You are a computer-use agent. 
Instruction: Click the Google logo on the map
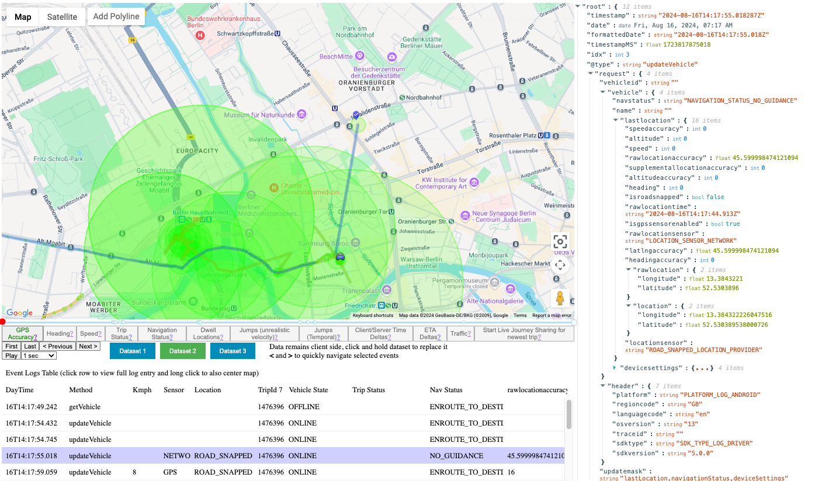[x=20, y=313]
